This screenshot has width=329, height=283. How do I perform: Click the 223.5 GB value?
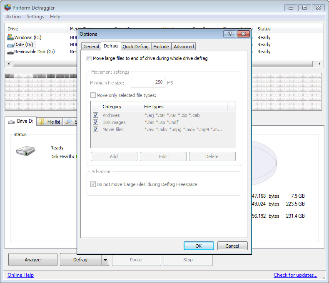[x=295, y=204]
